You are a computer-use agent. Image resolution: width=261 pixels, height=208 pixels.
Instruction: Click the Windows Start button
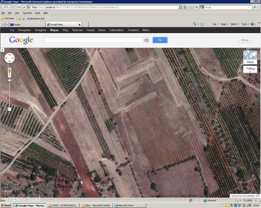[x=6, y=205]
